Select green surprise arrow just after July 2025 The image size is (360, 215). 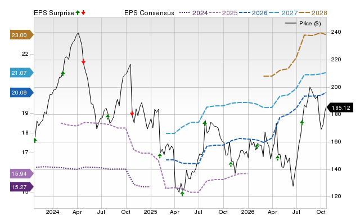point(205,123)
